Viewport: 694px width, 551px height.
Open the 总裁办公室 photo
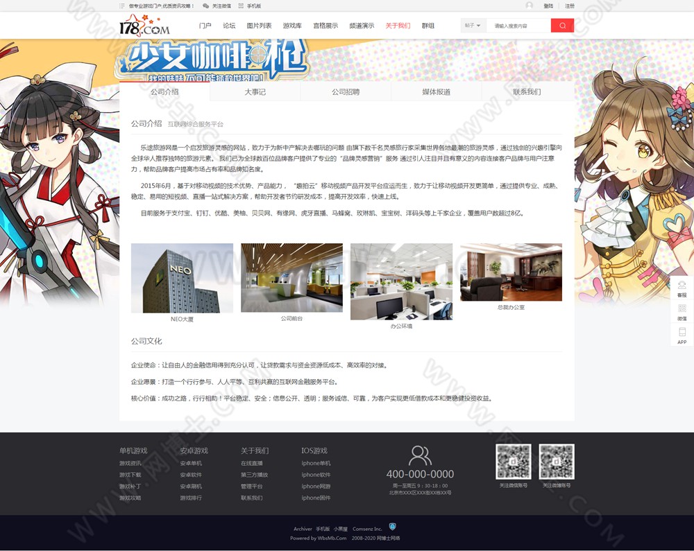[511, 272]
